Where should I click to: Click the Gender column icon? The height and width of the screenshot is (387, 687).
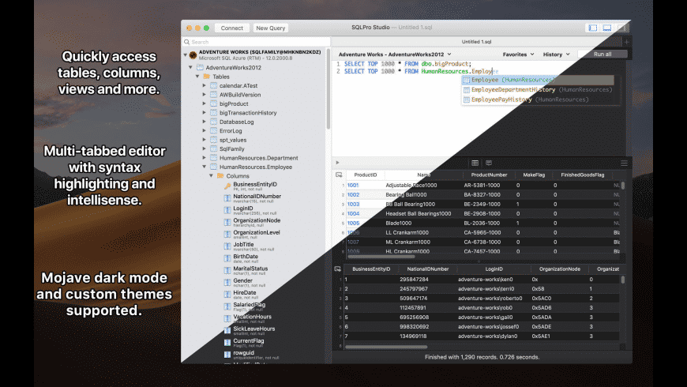point(227,283)
